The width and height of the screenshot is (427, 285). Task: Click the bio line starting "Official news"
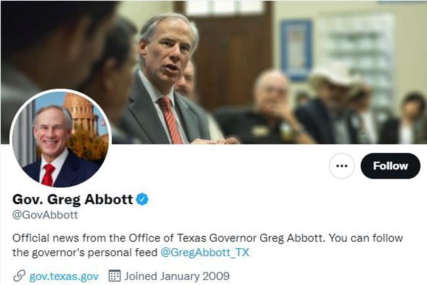[x=208, y=238]
